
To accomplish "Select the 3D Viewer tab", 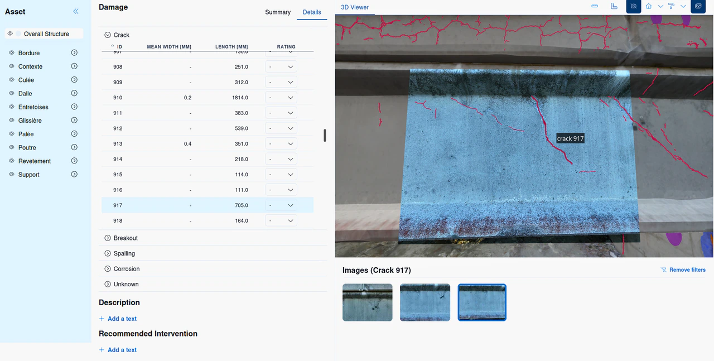I will [x=355, y=7].
